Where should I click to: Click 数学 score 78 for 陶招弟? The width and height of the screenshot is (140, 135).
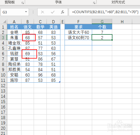(40, 64)
